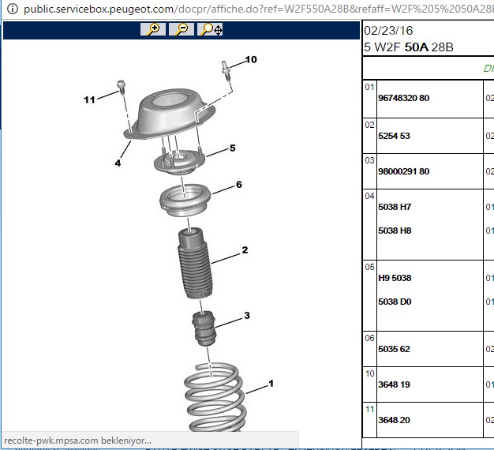Click the document code W2F 50A 28B

coord(414,47)
